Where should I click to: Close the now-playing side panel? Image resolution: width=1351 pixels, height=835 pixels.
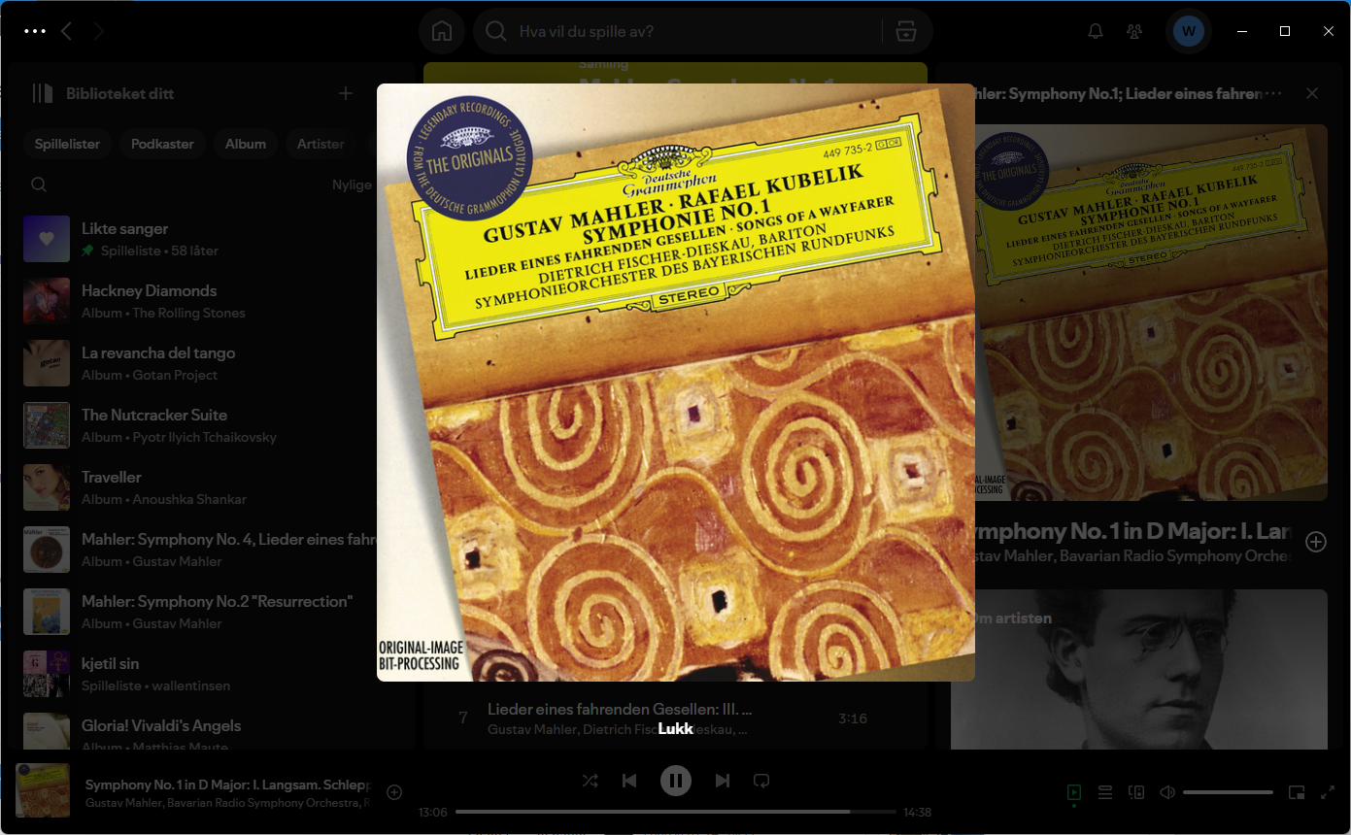coord(1312,93)
